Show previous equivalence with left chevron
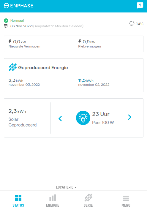Viewport: 147px width, 209px height. 60,118
